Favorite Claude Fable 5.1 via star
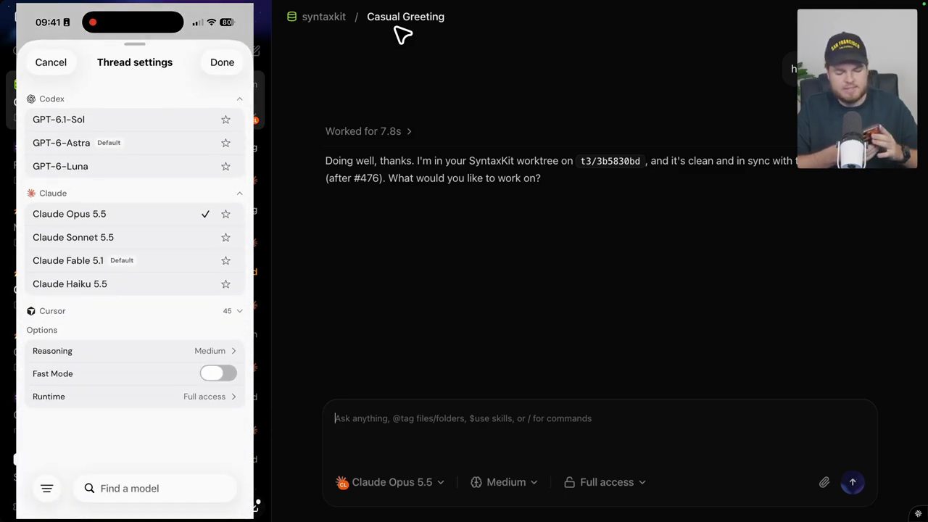The height and width of the screenshot is (522, 928). pyautogui.click(x=225, y=260)
